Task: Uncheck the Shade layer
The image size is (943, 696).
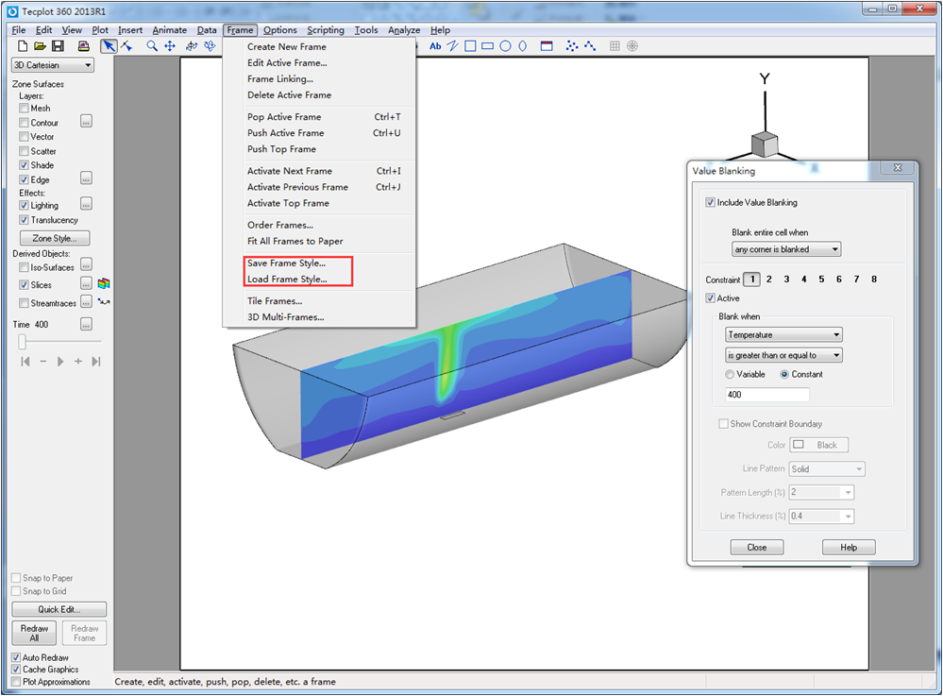Action: click(x=24, y=165)
